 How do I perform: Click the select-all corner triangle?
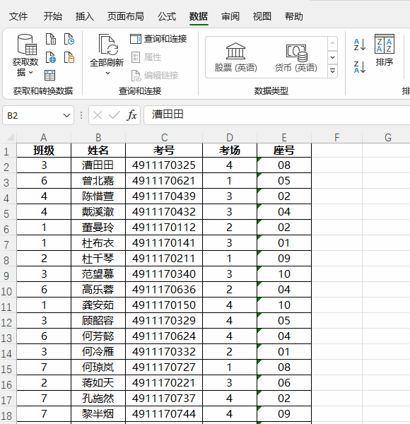[x=11, y=137]
